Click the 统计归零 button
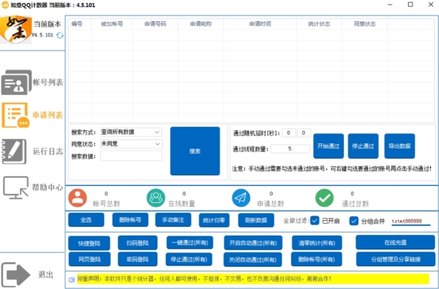 [214, 220]
